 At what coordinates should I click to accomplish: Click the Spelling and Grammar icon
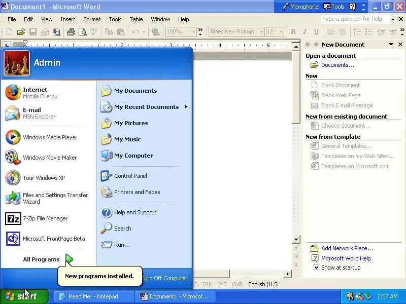click(94, 32)
